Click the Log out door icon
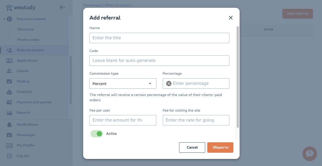This screenshot has height=166, width=322. (9, 156)
